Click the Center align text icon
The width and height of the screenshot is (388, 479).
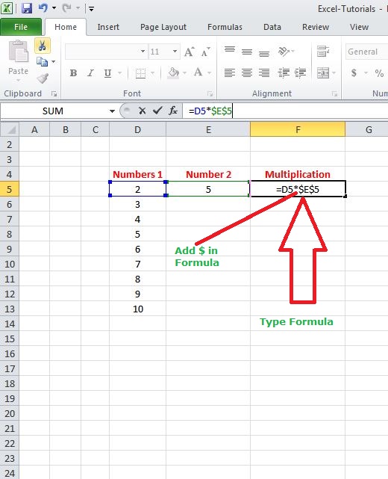(247, 72)
